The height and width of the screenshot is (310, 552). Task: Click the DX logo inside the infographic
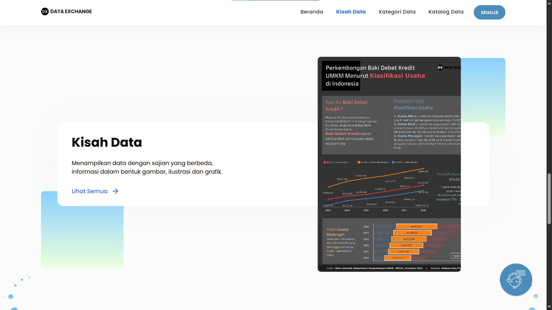pyautogui.click(x=440, y=68)
